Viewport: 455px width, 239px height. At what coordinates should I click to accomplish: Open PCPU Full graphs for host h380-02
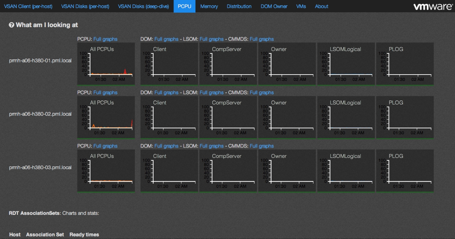click(105, 92)
